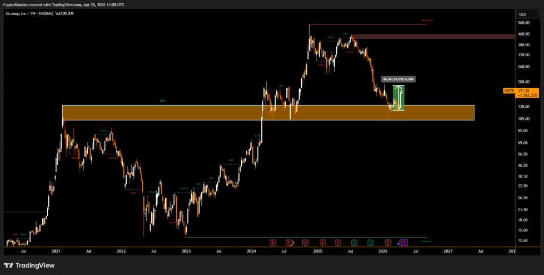This screenshot has height=275, width=544.
Task: Click the 171.02 current price label
Action: pyautogui.click(x=525, y=91)
